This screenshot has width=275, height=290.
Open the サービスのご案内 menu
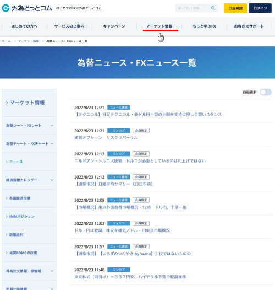(69, 26)
